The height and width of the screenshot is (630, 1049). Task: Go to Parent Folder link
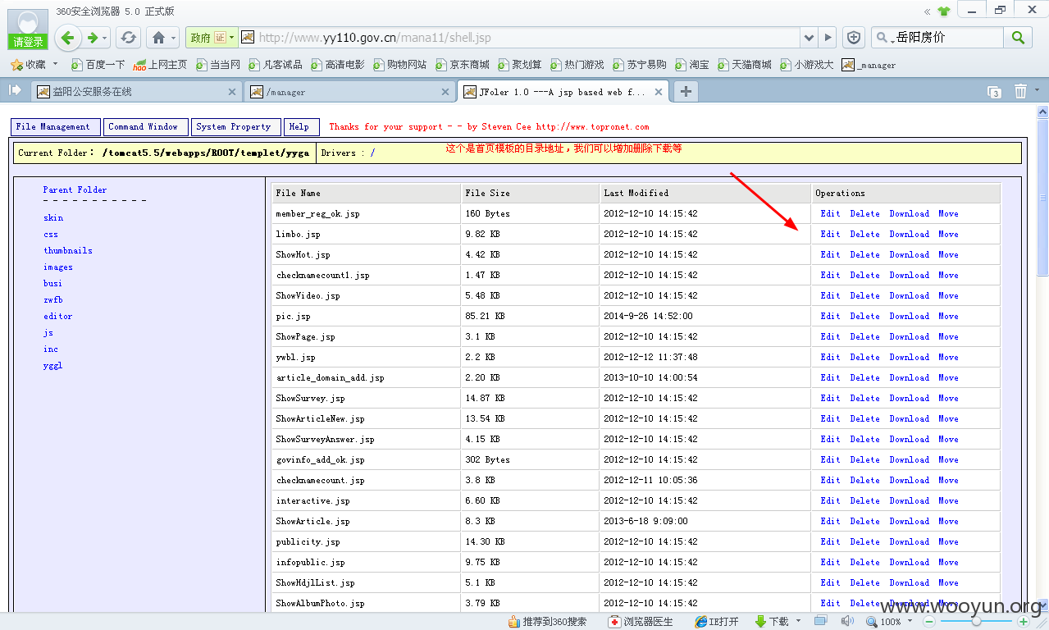(75, 189)
